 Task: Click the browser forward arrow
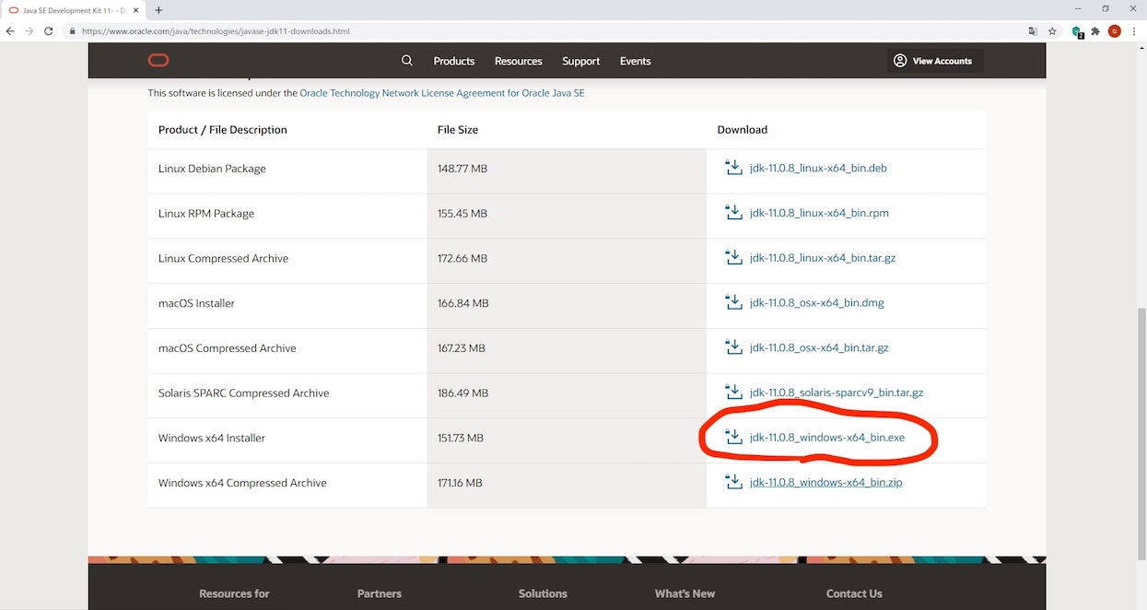[29, 30]
